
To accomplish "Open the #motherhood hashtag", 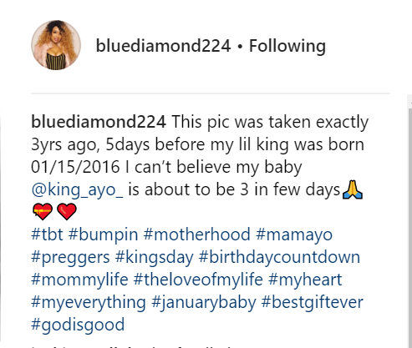I will [196, 235].
